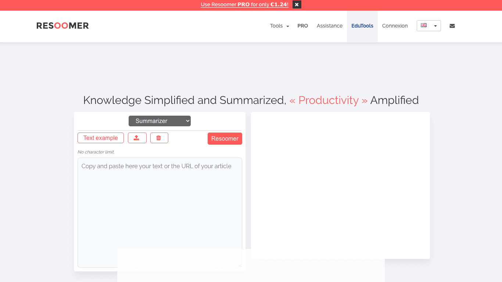Expand the Tools menu

click(x=279, y=26)
